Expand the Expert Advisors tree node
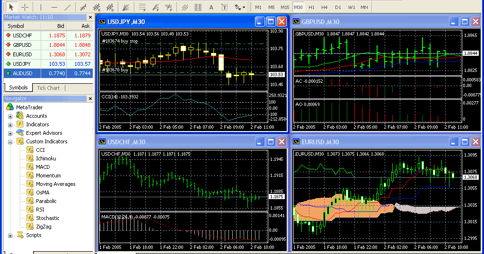 10,133
